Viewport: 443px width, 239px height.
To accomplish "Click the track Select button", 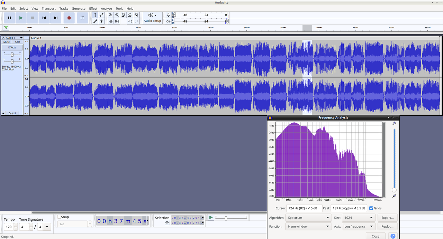I will coord(12,113).
